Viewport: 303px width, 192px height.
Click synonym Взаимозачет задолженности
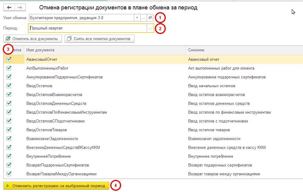pos(214,139)
